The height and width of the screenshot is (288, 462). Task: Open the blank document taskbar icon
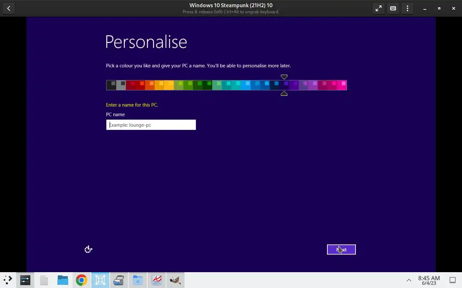44,280
